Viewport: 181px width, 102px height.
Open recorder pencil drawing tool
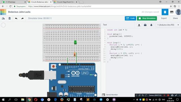coord(176,95)
